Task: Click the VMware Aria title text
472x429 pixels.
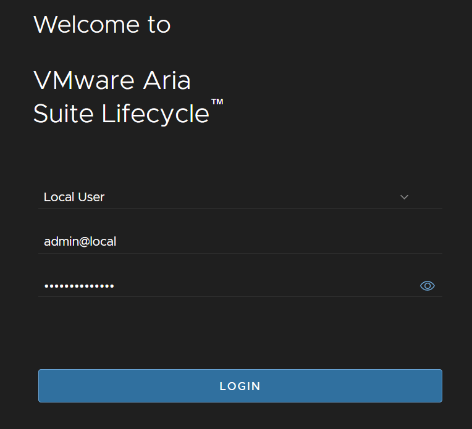Action: (112, 80)
